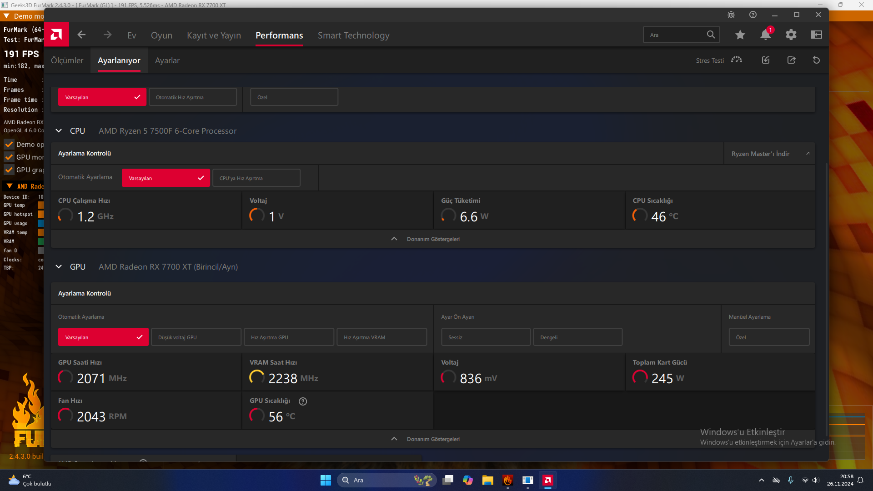Click the search magnifier icon

[x=711, y=35]
